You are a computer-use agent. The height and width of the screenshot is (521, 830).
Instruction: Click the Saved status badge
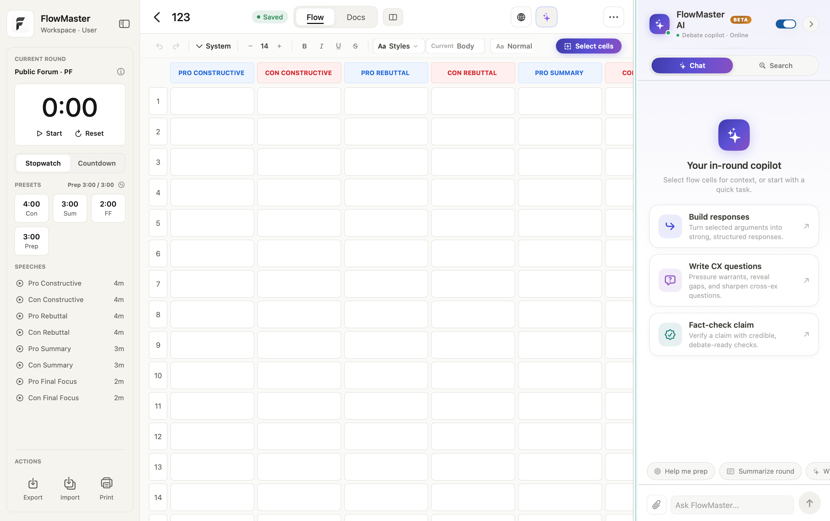(x=270, y=17)
